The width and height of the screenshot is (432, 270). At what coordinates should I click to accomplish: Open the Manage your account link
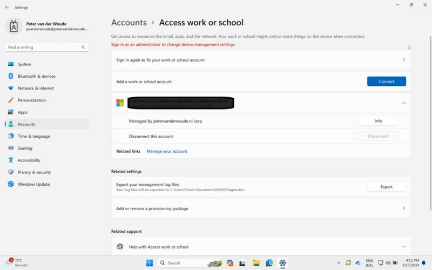[167, 151]
